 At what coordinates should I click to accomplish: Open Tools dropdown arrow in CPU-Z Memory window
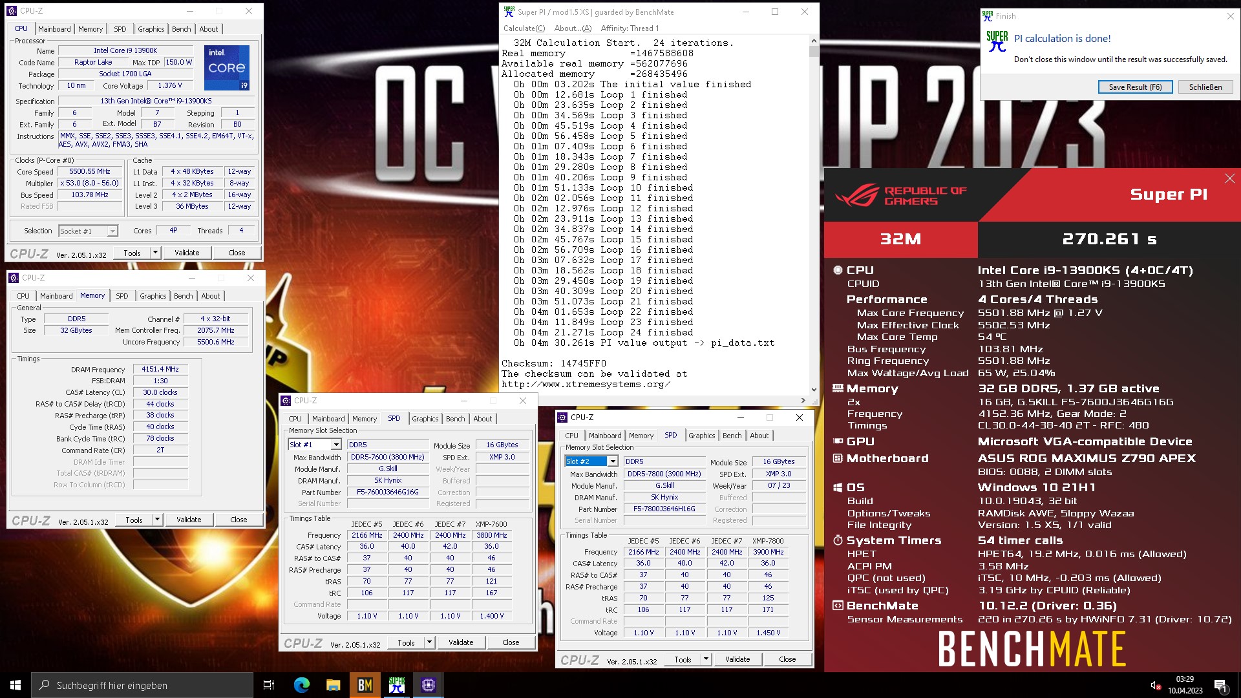pos(157,520)
